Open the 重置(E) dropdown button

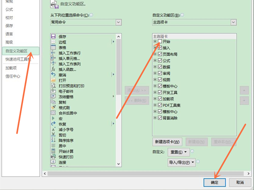pyautogui.click(x=178, y=152)
